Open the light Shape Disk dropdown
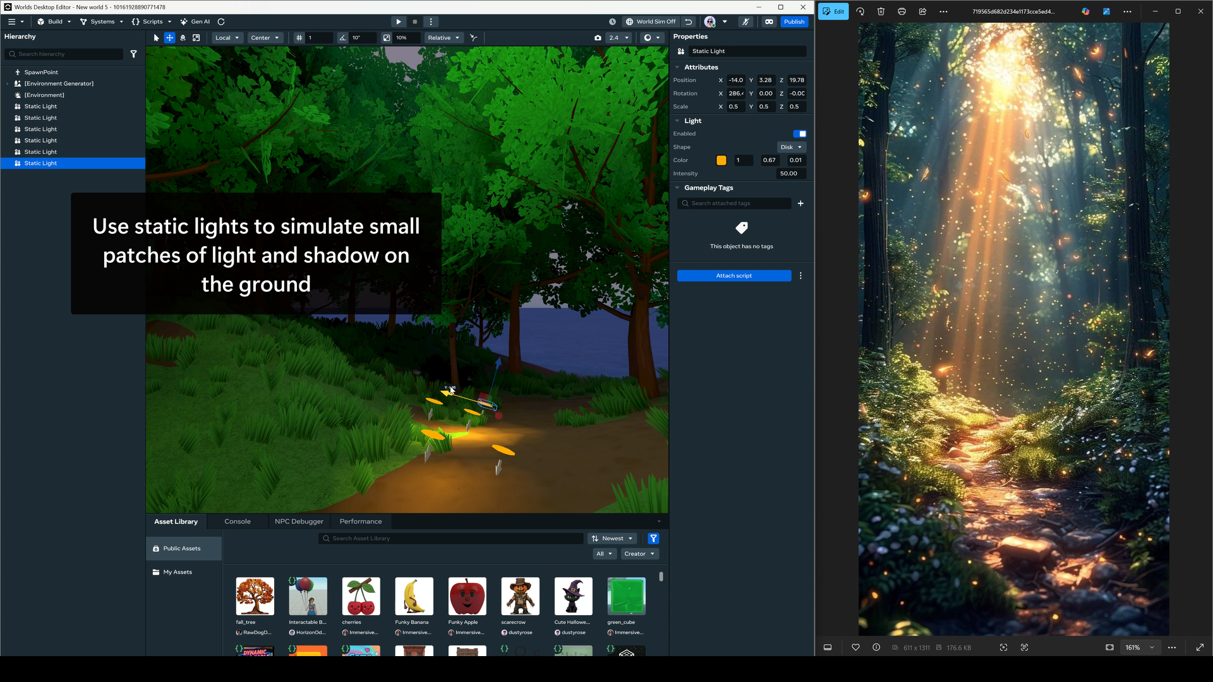This screenshot has width=1213, height=682. pyautogui.click(x=791, y=147)
